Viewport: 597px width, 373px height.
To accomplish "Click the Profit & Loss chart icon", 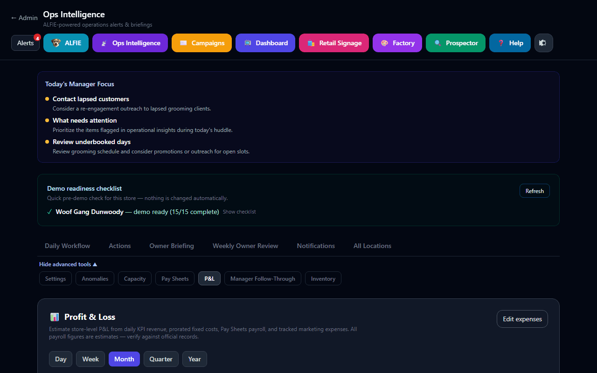I will click(x=55, y=317).
